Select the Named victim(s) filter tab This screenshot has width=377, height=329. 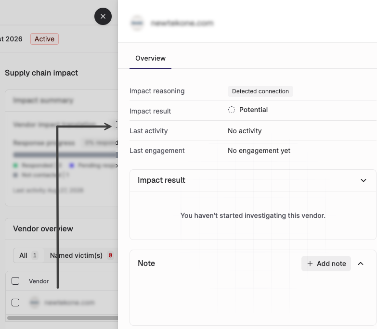pyautogui.click(x=81, y=255)
